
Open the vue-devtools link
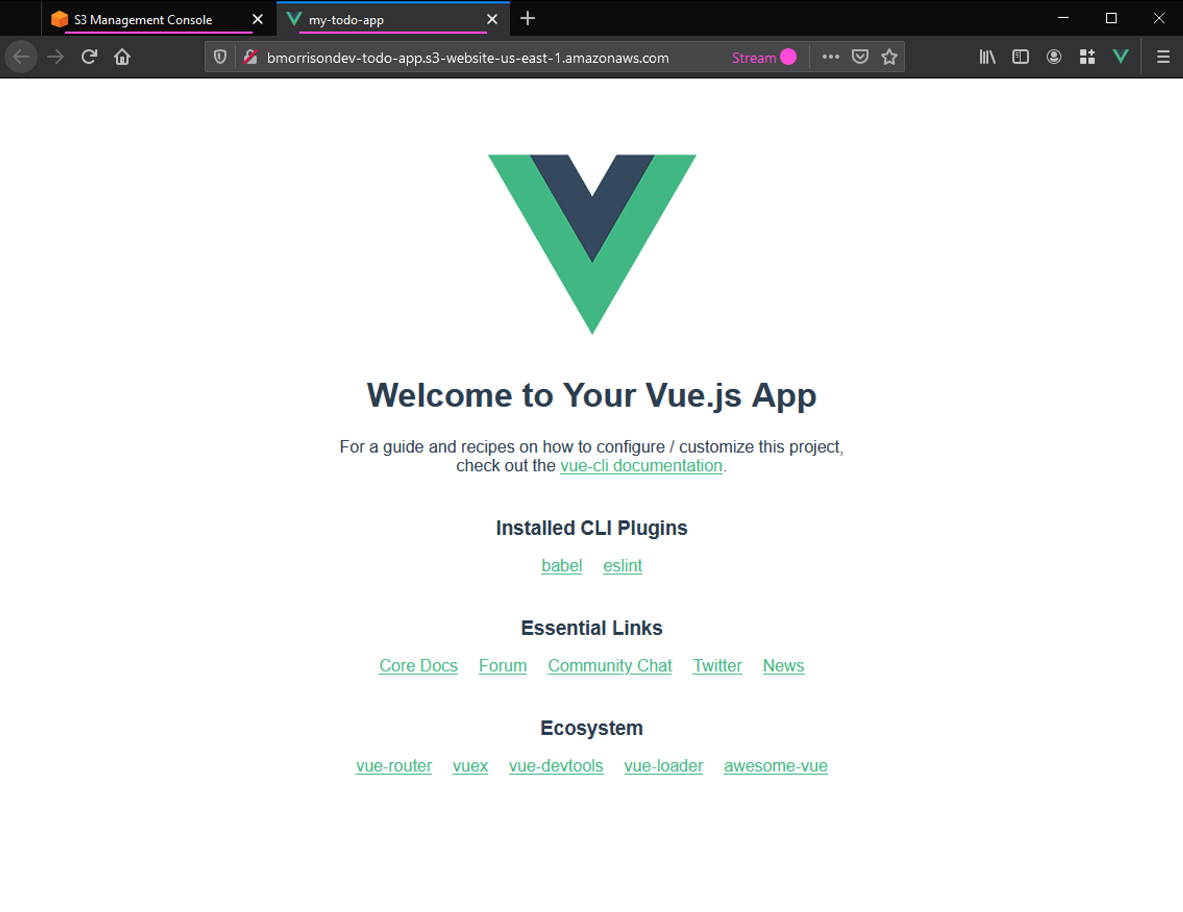556,766
